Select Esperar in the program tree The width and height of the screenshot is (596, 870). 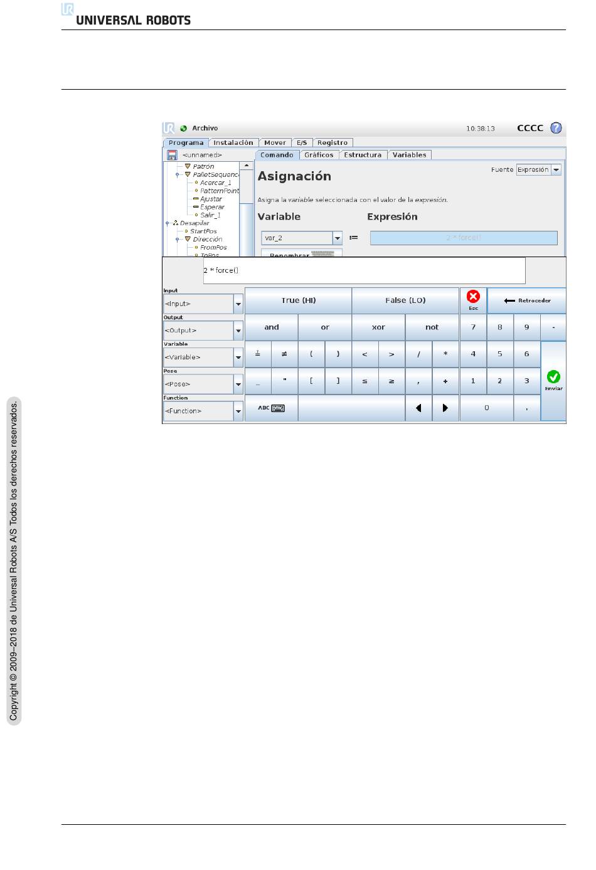[x=212, y=207]
